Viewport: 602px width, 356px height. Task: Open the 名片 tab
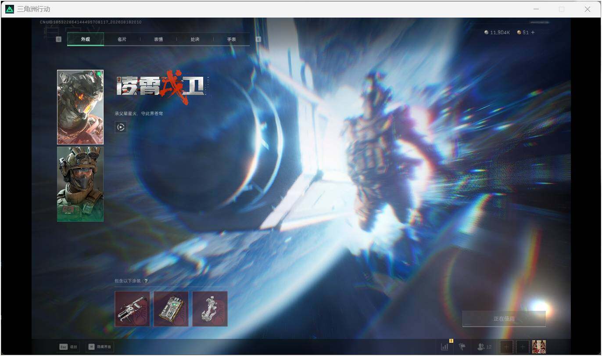pos(122,39)
